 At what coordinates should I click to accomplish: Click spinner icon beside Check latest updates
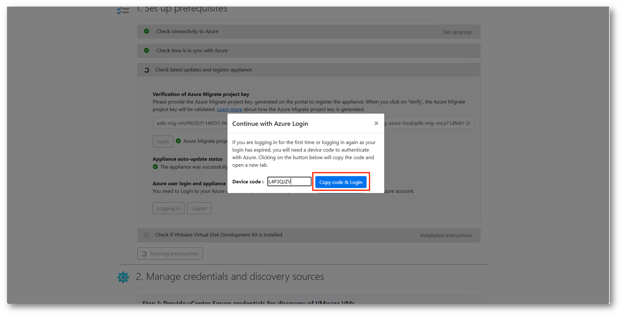tap(146, 70)
